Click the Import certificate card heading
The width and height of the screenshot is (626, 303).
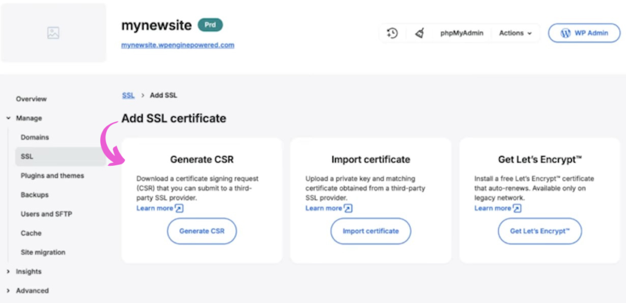point(370,160)
